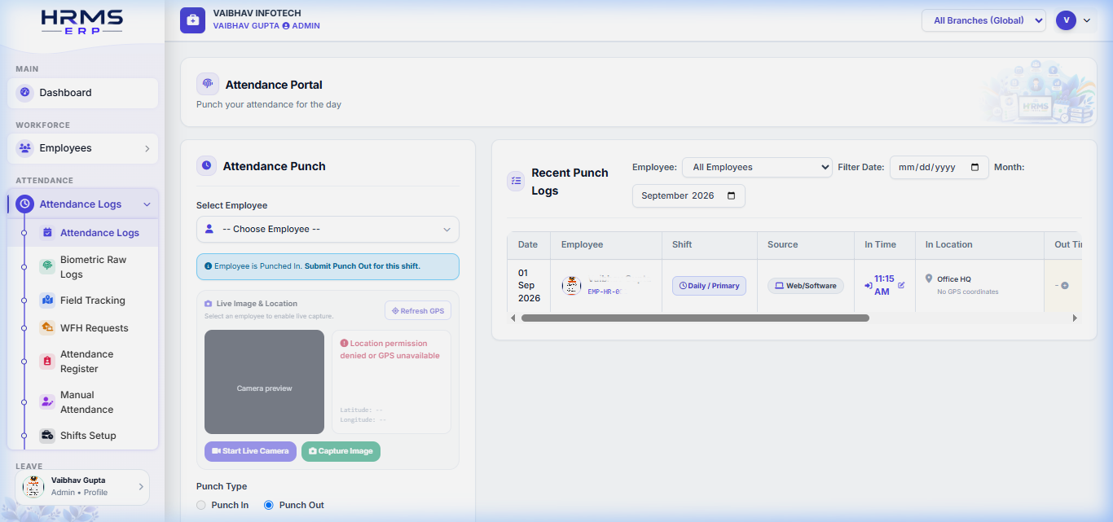The height and width of the screenshot is (522, 1113).
Task: Click the WFH Requests house icon
Action: point(47,328)
